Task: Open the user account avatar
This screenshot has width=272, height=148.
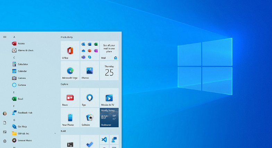Action: 5,113
